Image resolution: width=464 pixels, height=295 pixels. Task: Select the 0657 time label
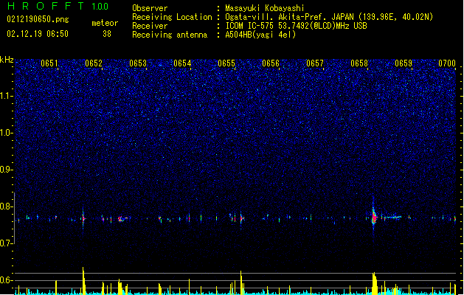[x=315, y=63]
